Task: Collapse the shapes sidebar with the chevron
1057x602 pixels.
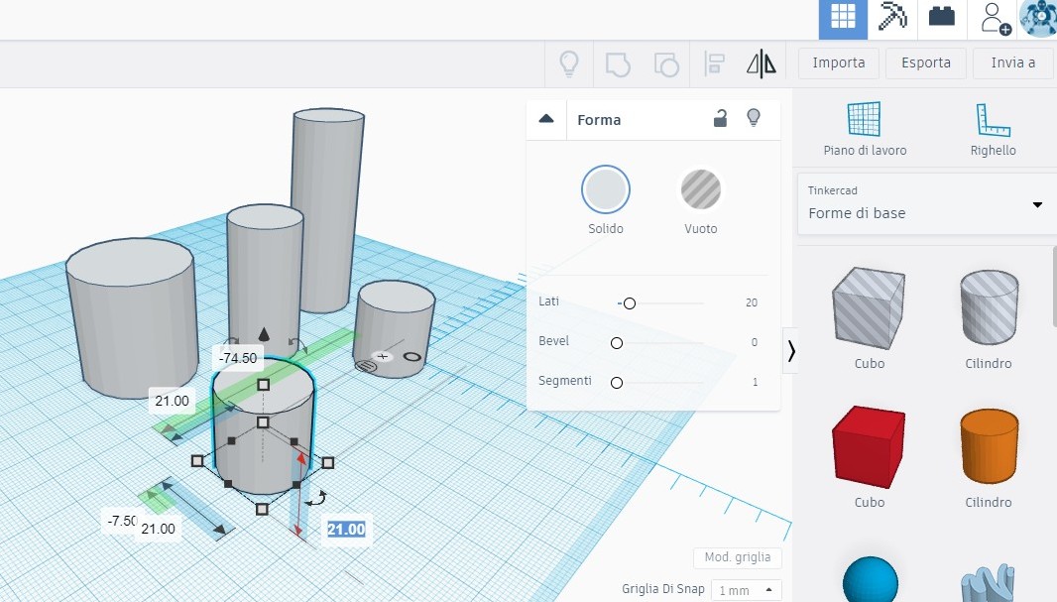Action: tap(791, 351)
